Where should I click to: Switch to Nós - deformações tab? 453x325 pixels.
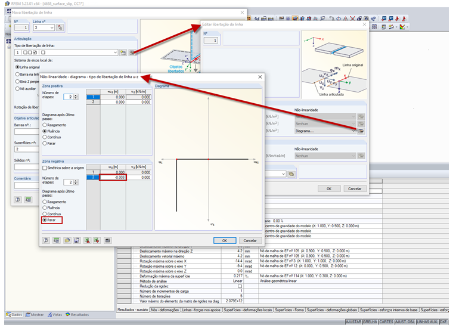(x=165, y=309)
